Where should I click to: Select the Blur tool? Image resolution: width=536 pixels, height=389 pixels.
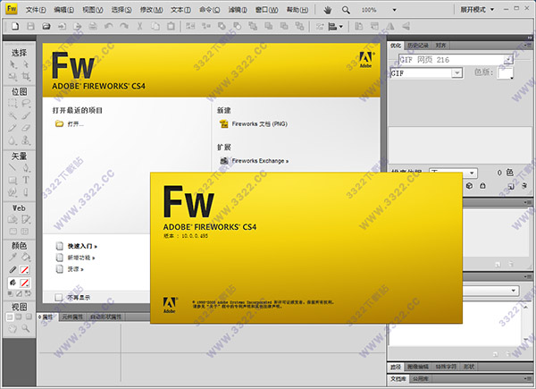(x=13, y=140)
